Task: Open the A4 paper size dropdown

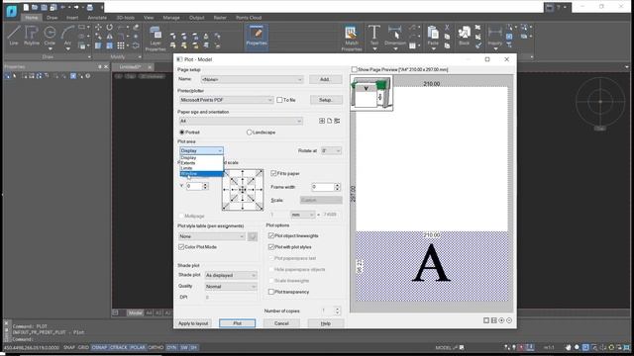Action: (241, 121)
